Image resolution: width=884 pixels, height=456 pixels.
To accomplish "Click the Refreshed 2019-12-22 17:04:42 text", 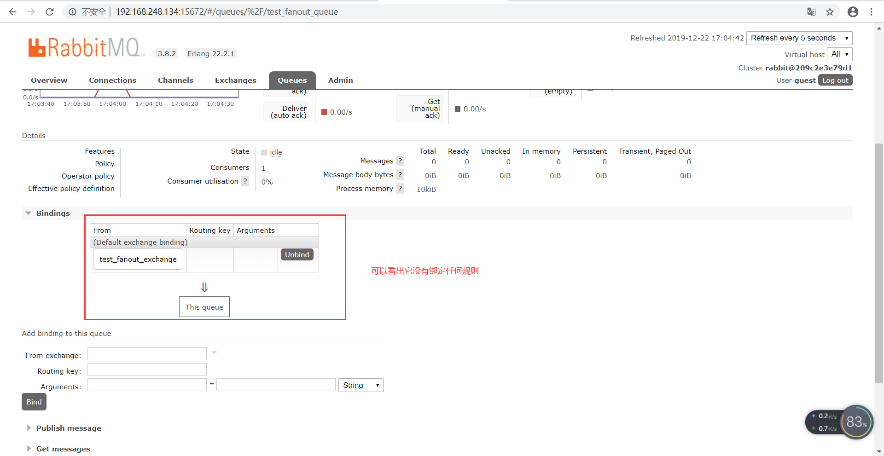I will (x=687, y=38).
